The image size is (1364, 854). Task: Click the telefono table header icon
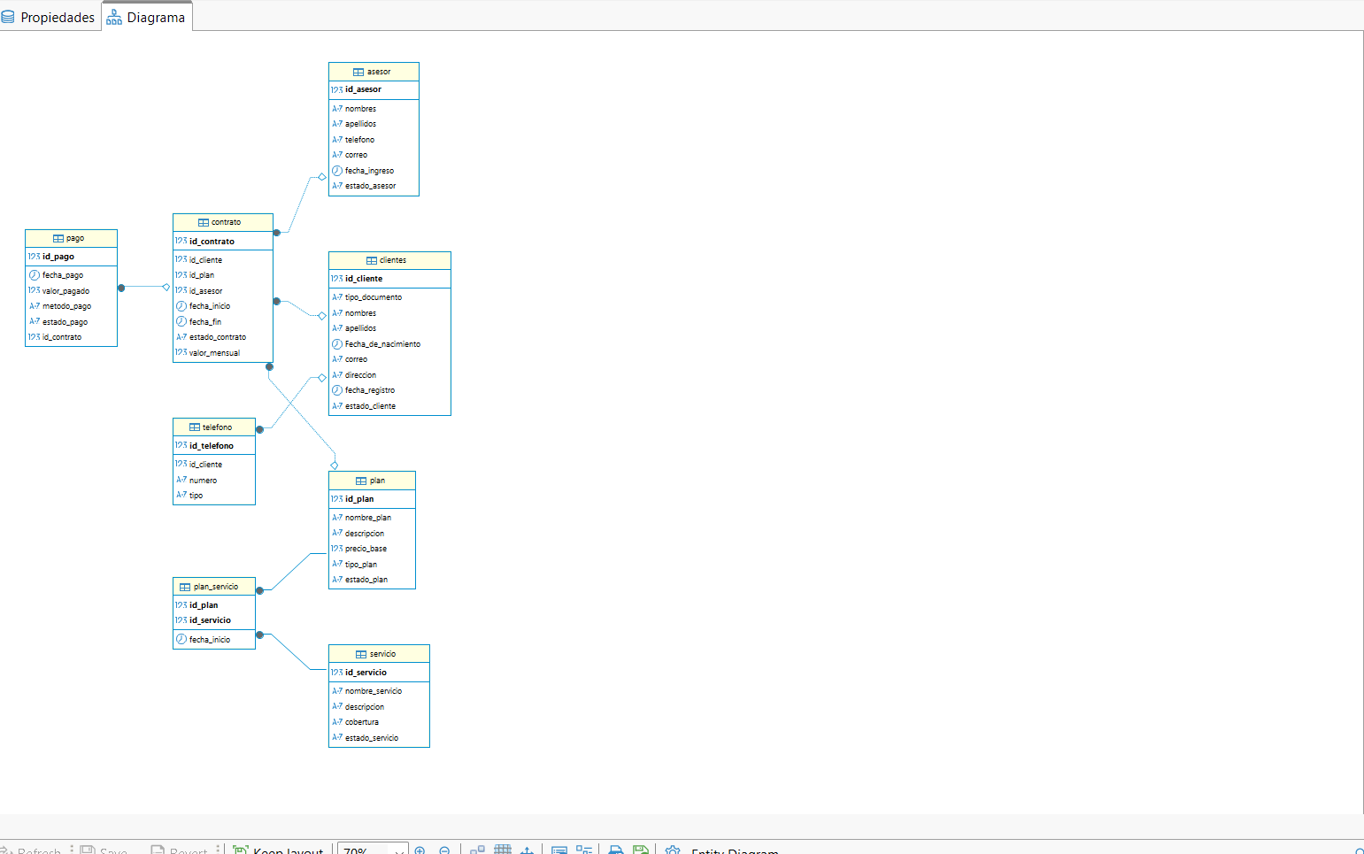tap(195, 427)
